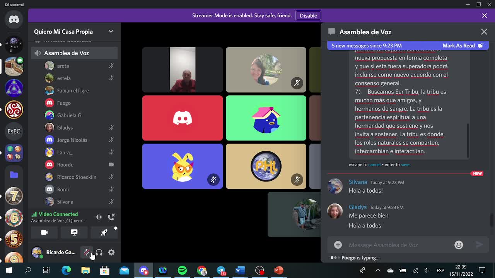Open User Settings gear icon
The height and width of the screenshot is (278, 495).
(111, 252)
